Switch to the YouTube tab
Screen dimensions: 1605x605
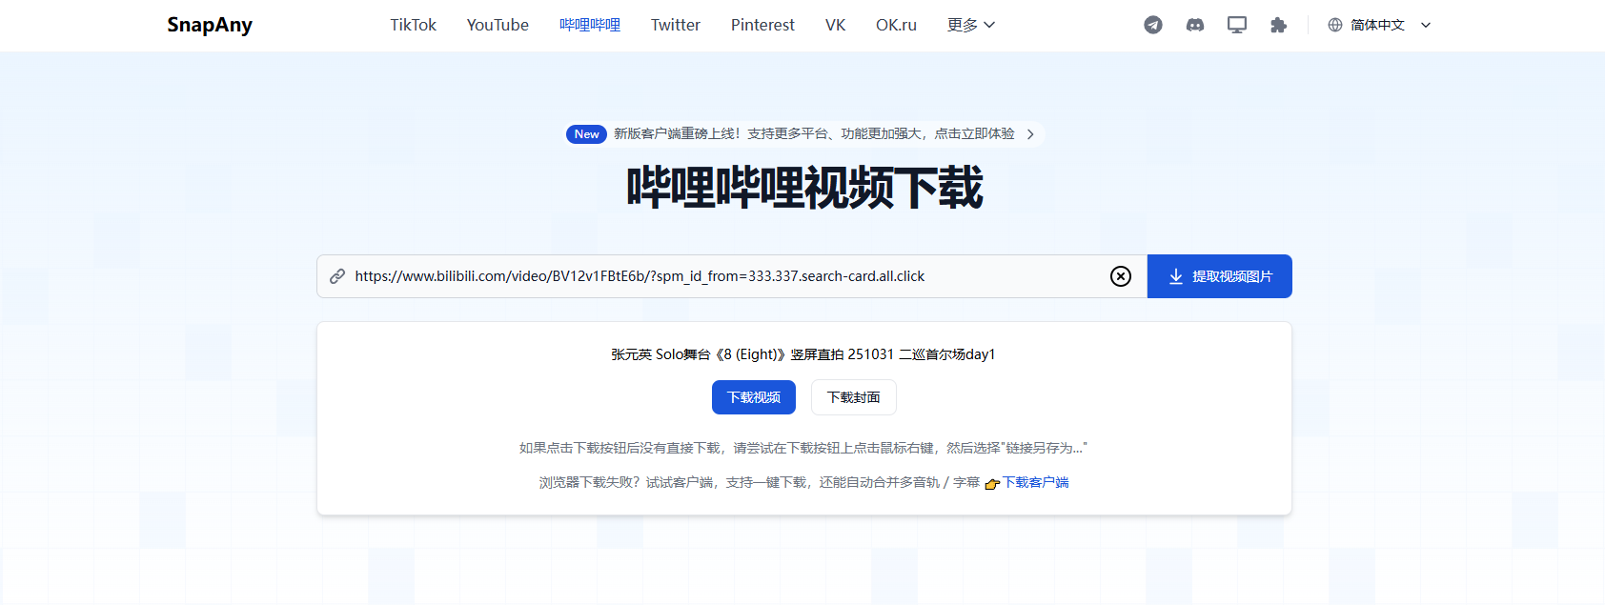pyautogui.click(x=498, y=25)
